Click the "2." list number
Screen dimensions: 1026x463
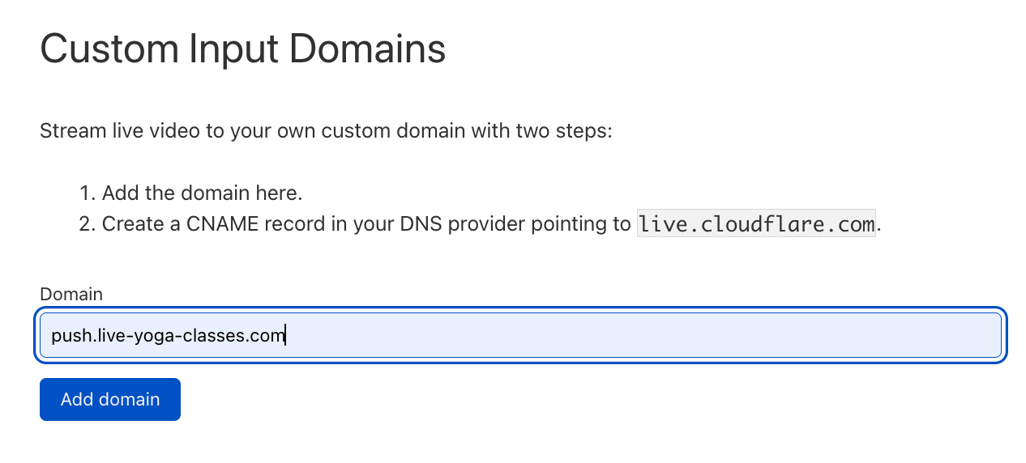[88, 224]
